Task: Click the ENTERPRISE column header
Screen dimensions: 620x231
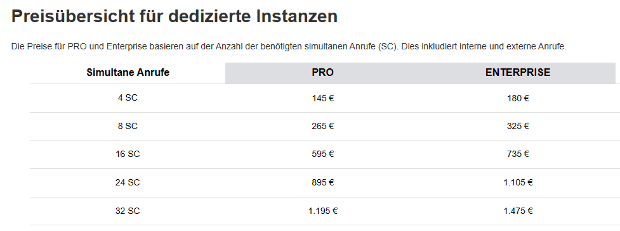Action: [x=518, y=73]
